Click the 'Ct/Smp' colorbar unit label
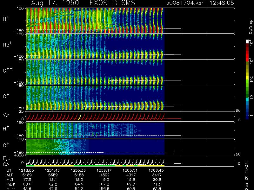 [251, 27]
